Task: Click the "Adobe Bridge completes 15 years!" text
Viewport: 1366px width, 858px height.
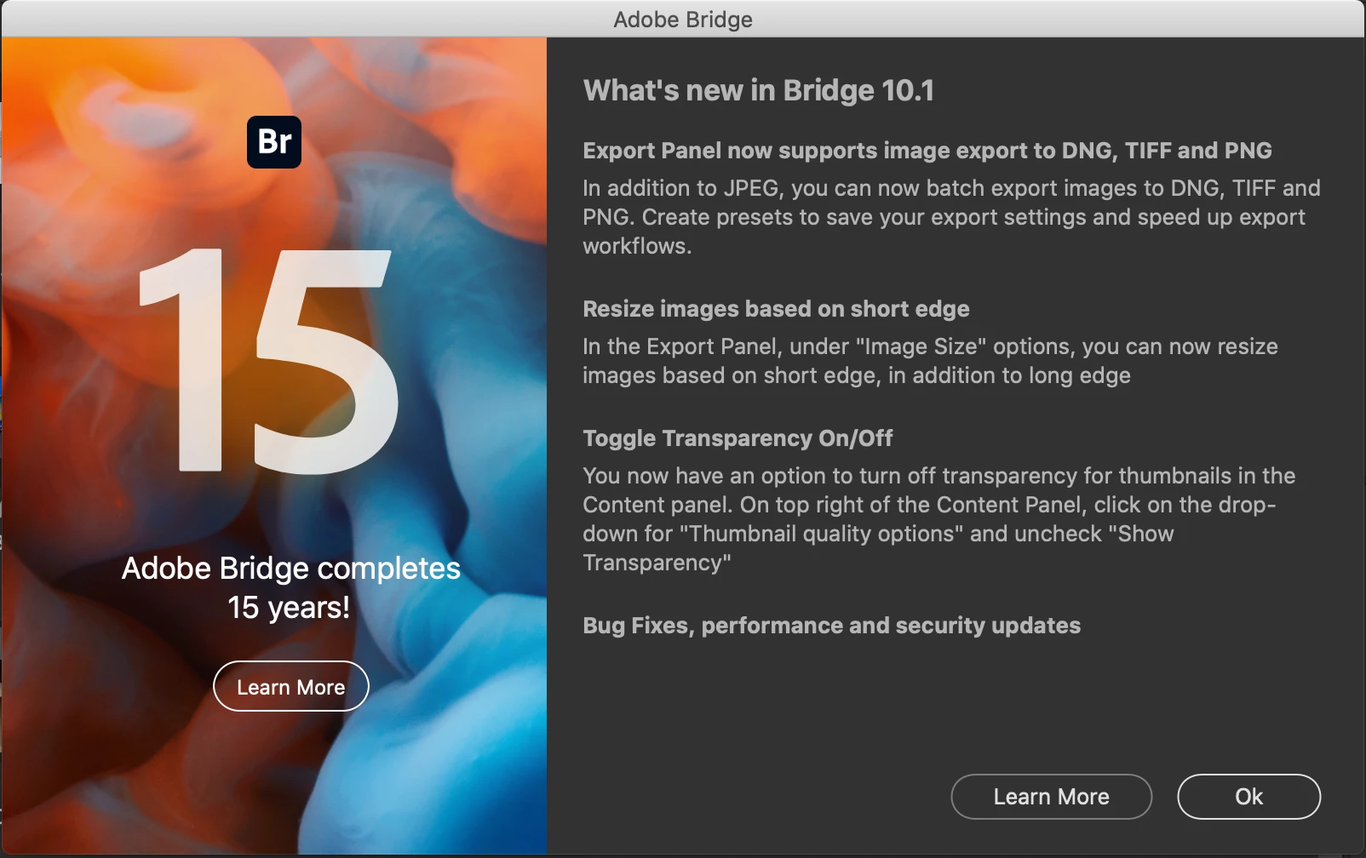Action: 290,587
